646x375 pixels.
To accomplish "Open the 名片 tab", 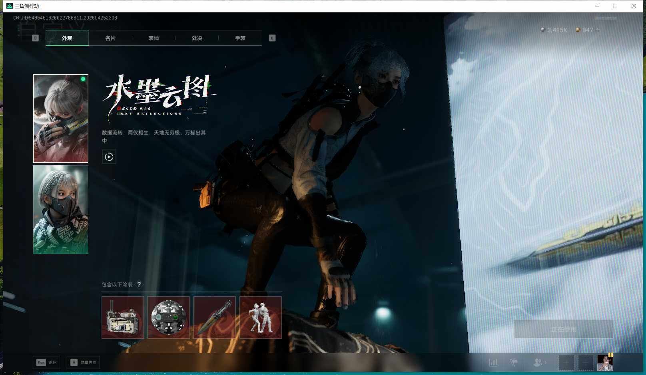I will tap(110, 38).
